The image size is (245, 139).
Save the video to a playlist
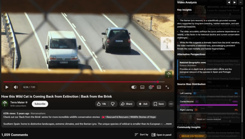coord(159,104)
